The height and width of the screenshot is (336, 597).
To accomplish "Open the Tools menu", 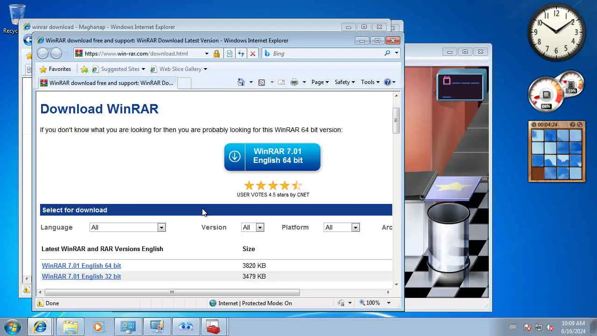I will pyautogui.click(x=370, y=82).
